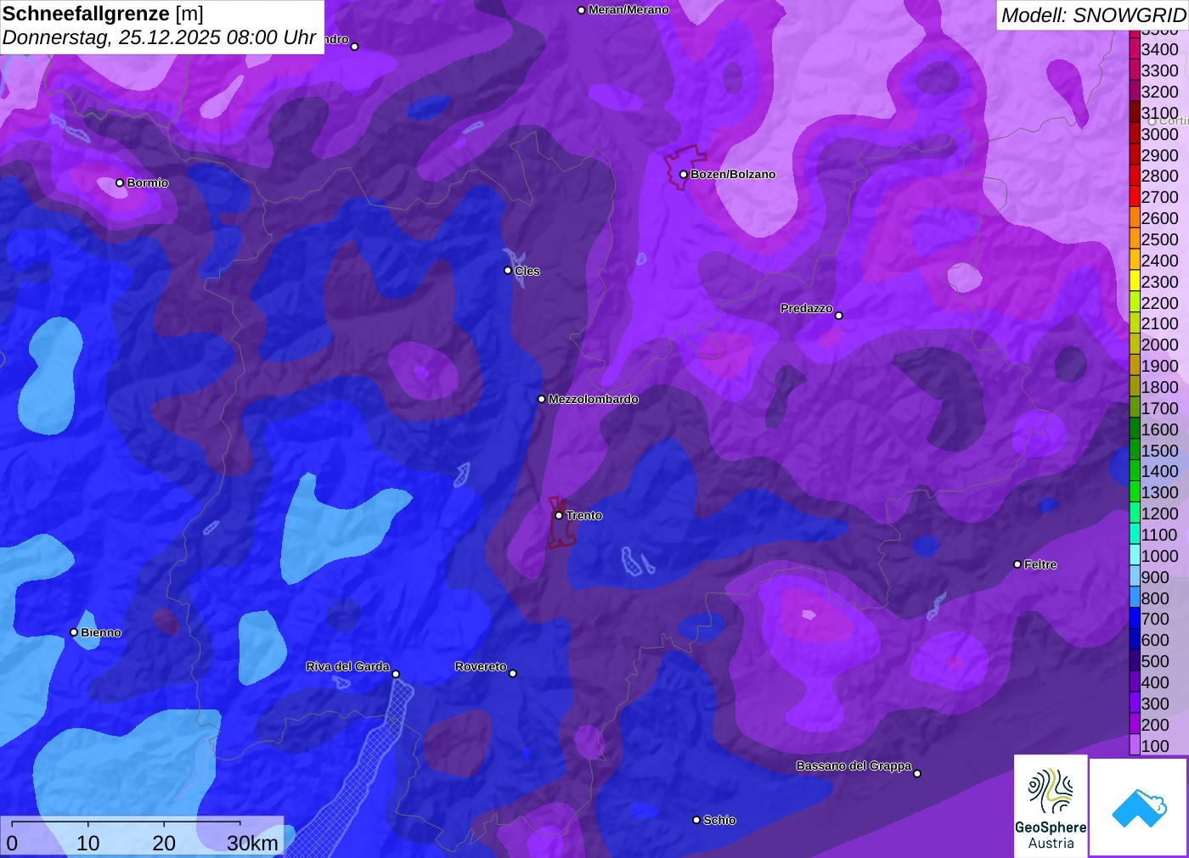Click the date "Donnerstag, 25.12.2025 08:00 Uhr"
This screenshot has height=858, width=1189.
(x=160, y=38)
